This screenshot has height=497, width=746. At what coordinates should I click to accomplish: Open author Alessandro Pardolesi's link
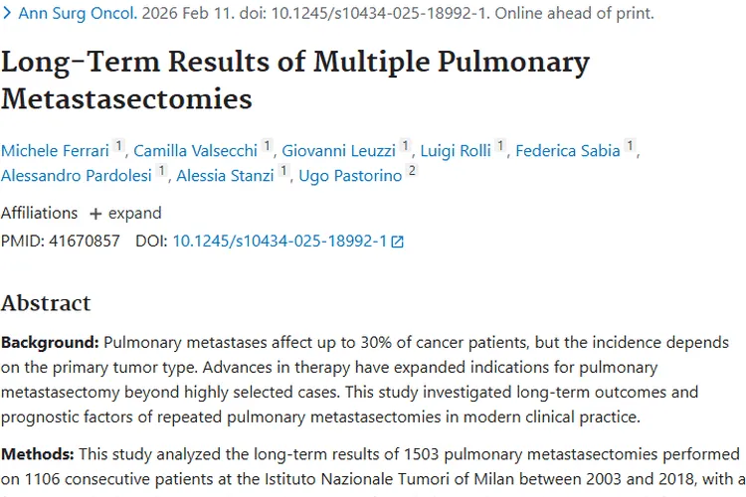(77, 176)
